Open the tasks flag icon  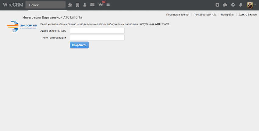pos(101,5)
